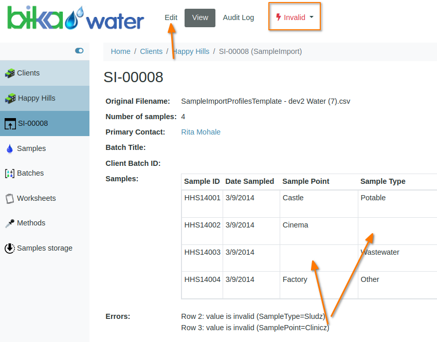This screenshot has height=342, width=437.
Task: Click the Worksheets clipboard icon
Action: [x=9, y=198]
